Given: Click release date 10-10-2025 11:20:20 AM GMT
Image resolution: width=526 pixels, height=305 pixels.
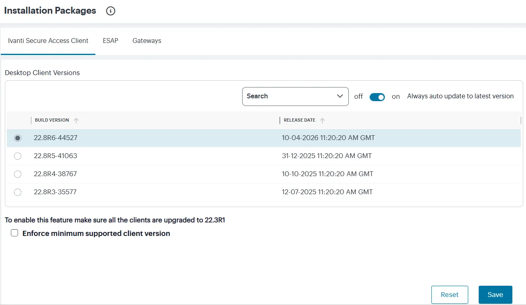Looking at the screenshot, I should click(x=328, y=174).
